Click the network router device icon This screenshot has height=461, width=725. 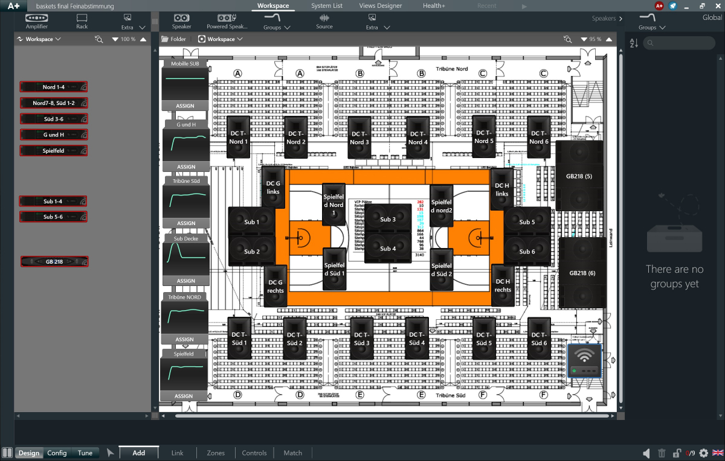click(584, 360)
